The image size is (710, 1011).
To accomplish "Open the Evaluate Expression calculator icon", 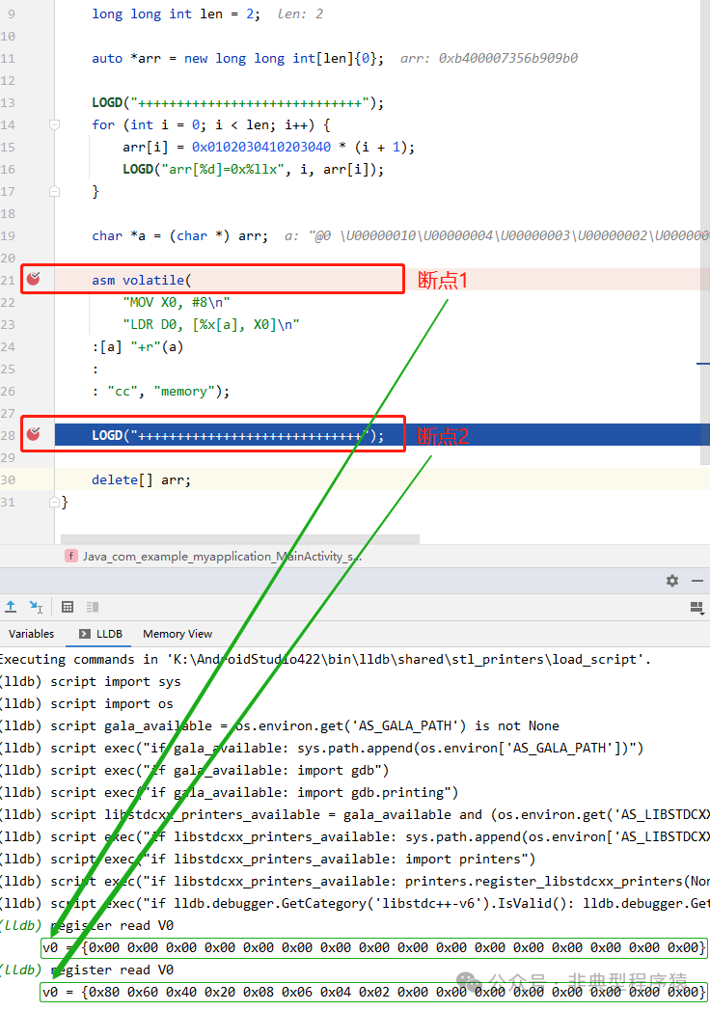I will click(68, 606).
